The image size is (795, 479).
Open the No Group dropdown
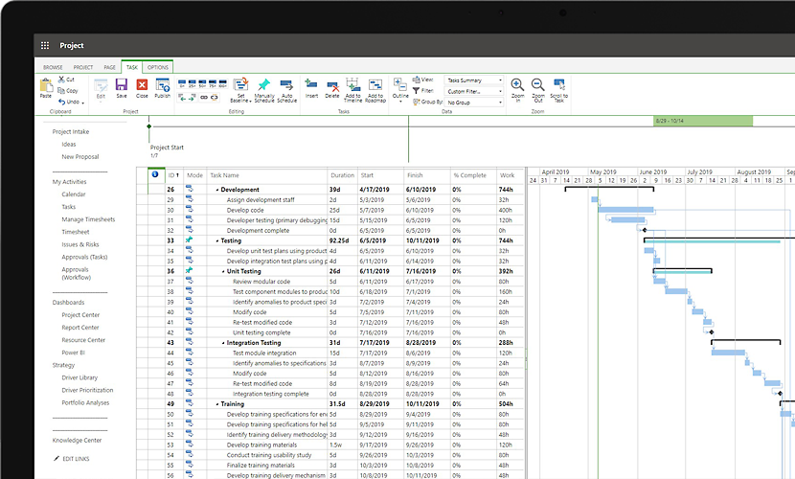tap(474, 102)
